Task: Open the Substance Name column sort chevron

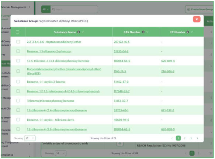Action: coord(83,32)
